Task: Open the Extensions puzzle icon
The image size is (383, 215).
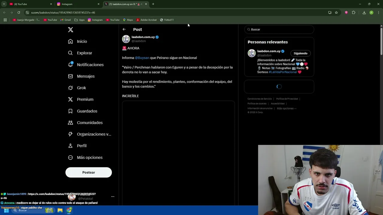Action: pos(353,13)
